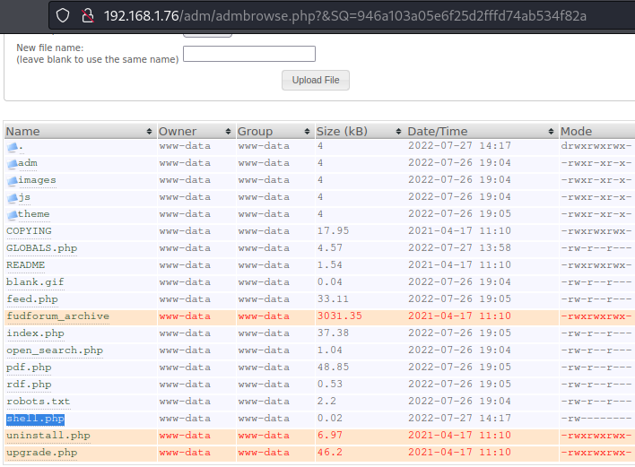This screenshot has width=635, height=467.
Task: Click the adm folder icon
Action: (13, 163)
